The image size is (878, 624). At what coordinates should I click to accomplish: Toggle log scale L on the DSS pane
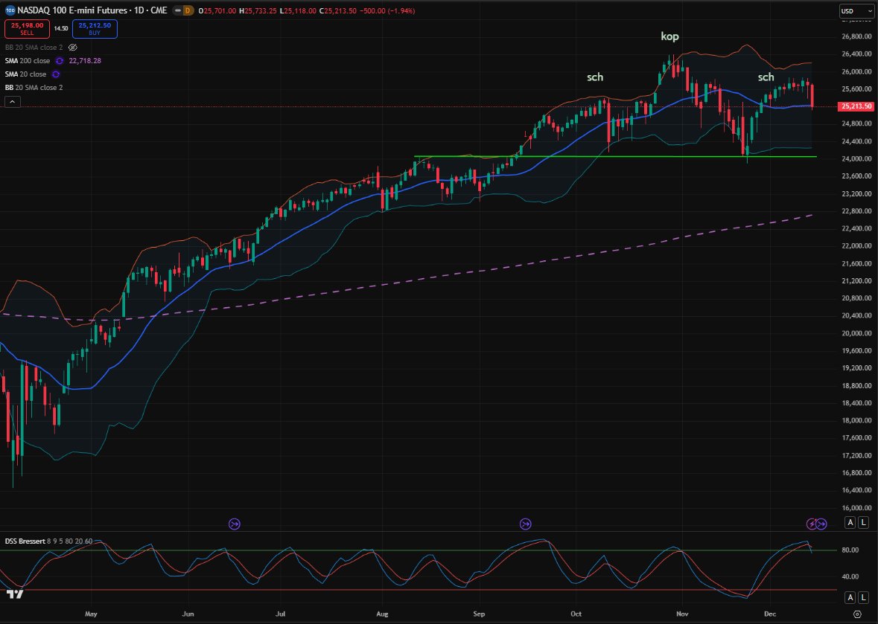(x=863, y=598)
